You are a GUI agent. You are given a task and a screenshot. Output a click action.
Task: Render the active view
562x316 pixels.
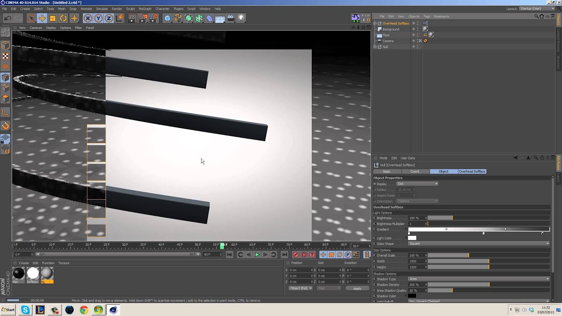pyautogui.click(x=132, y=18)
